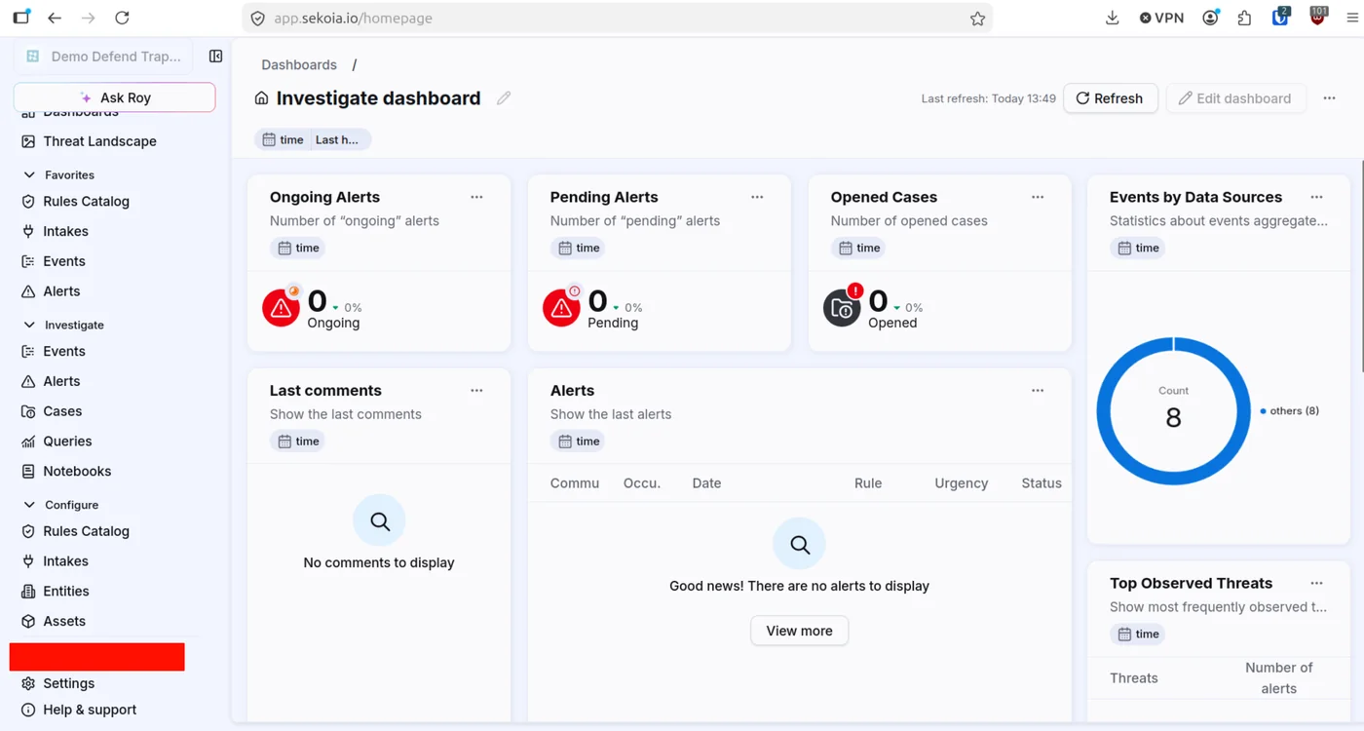Image resolution: width=1364 pixels, height=731 pixels.
Task: Click time chip in Opened Cases
Action: 859,249
